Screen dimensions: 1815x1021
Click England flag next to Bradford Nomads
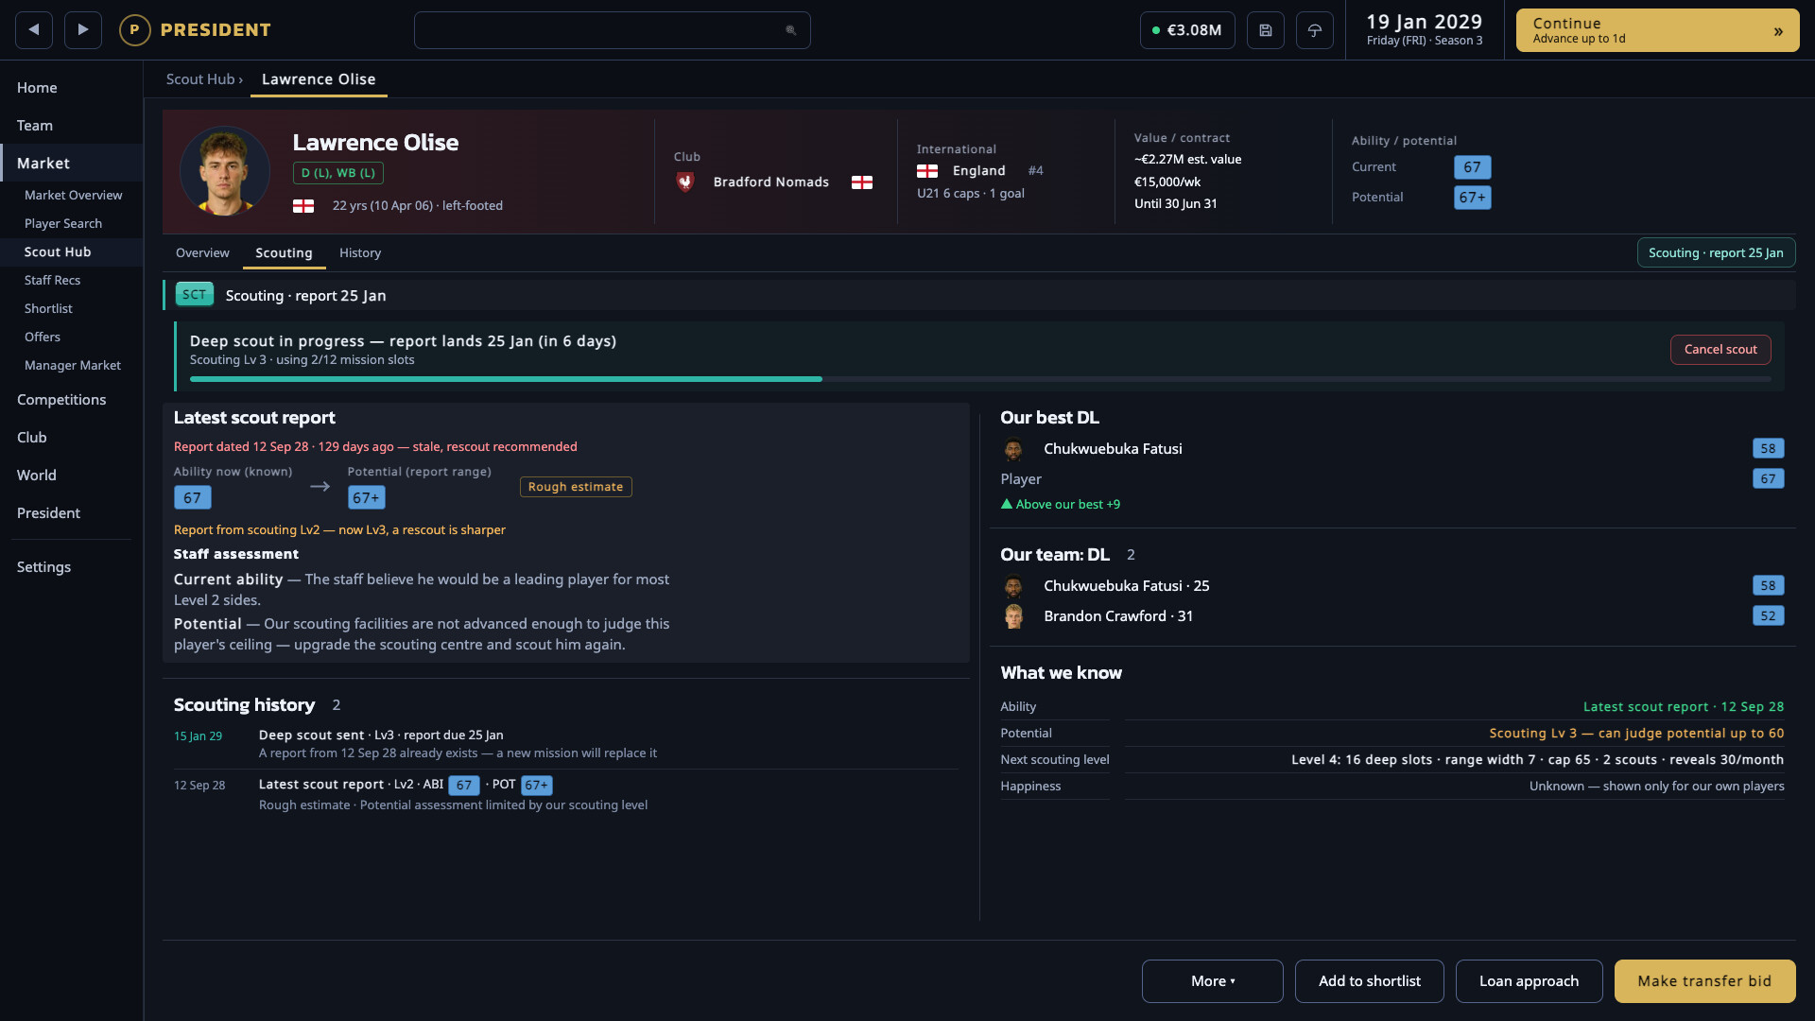click(862, 182)
